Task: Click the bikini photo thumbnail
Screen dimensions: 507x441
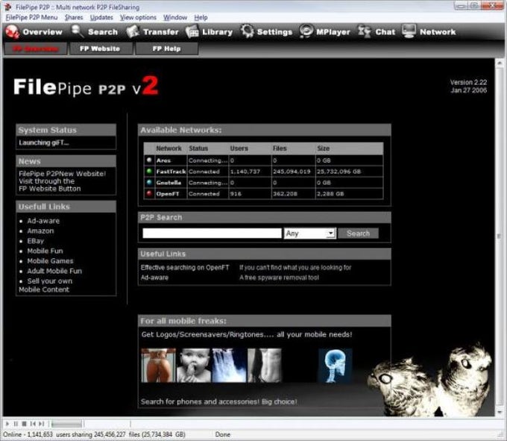Action: point(158,366)
